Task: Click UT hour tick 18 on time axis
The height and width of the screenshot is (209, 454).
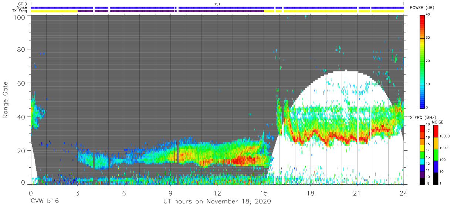Action: coord(311,193)
